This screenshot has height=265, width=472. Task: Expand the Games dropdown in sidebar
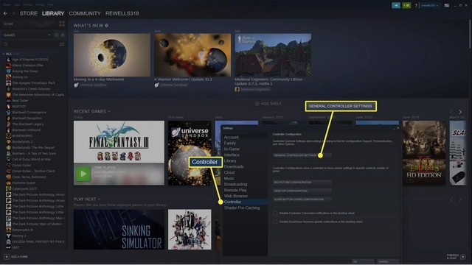tap(49, 35)
